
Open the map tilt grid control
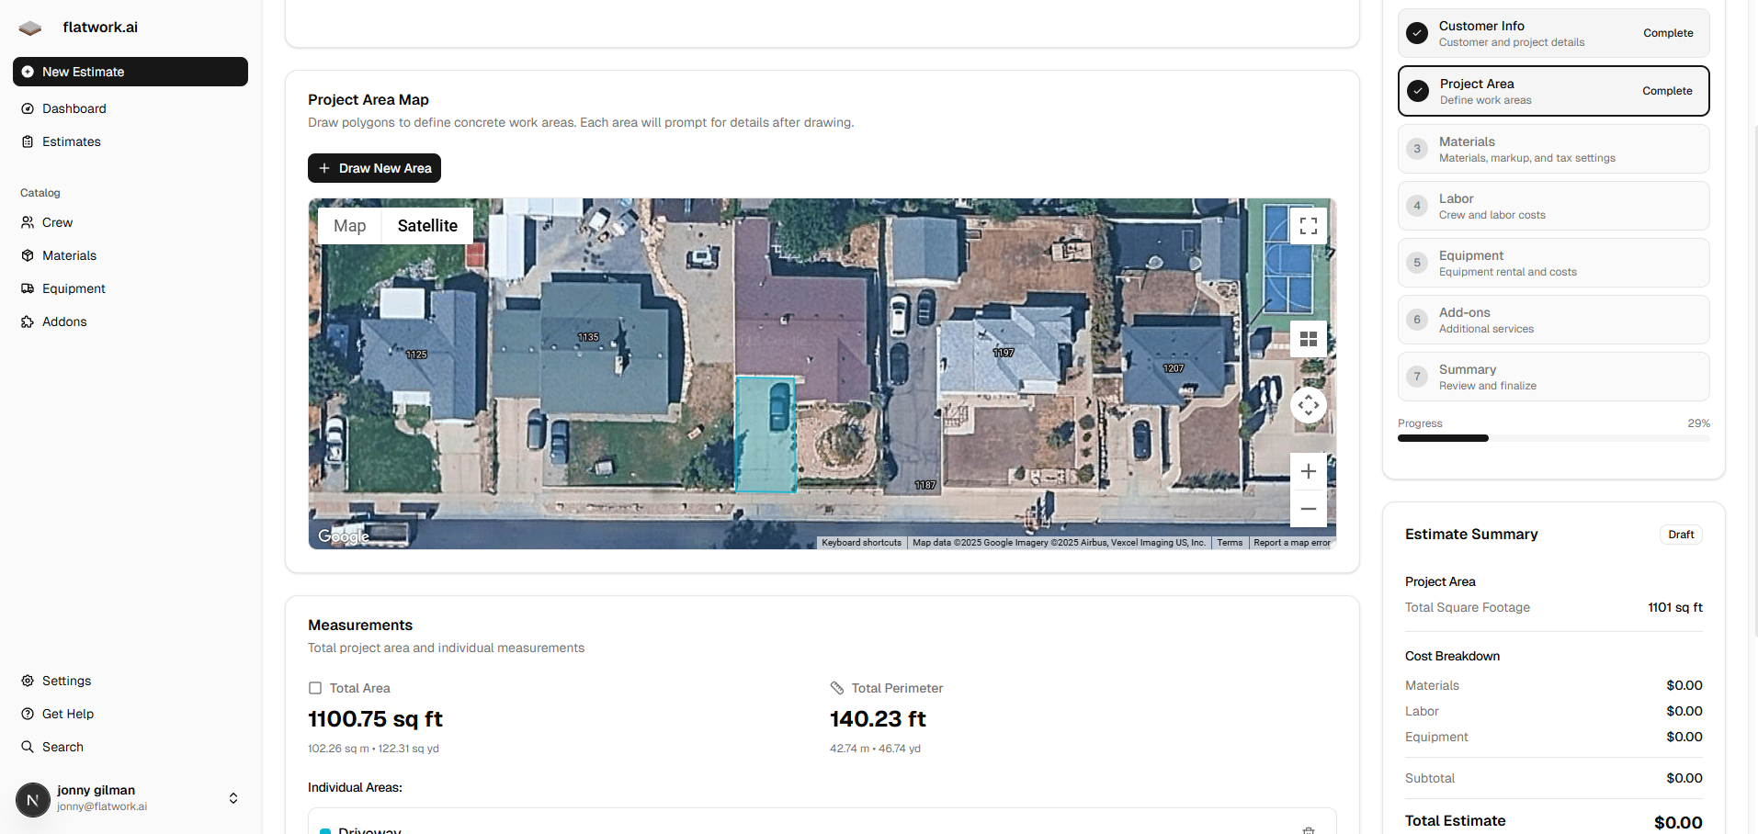(x=1308, y=339)
